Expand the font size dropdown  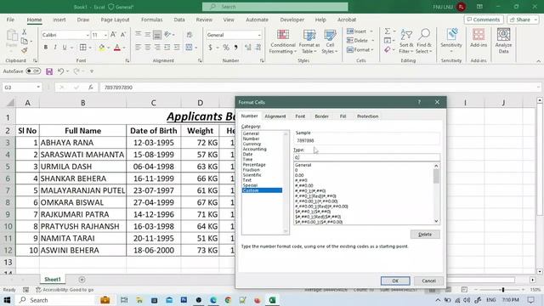[105, 35]
